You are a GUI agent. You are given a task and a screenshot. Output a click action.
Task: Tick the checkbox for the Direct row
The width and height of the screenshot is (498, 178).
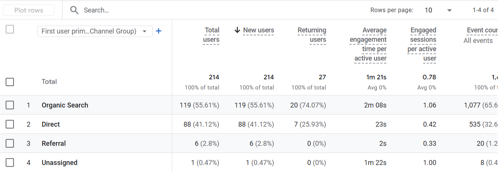point(10,124)
